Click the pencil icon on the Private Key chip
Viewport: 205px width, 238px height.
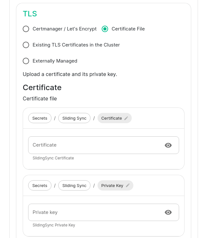tap(128, 186)
